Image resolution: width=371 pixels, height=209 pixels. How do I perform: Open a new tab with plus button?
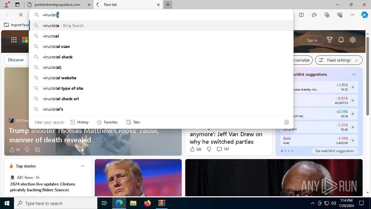(168, 5)
